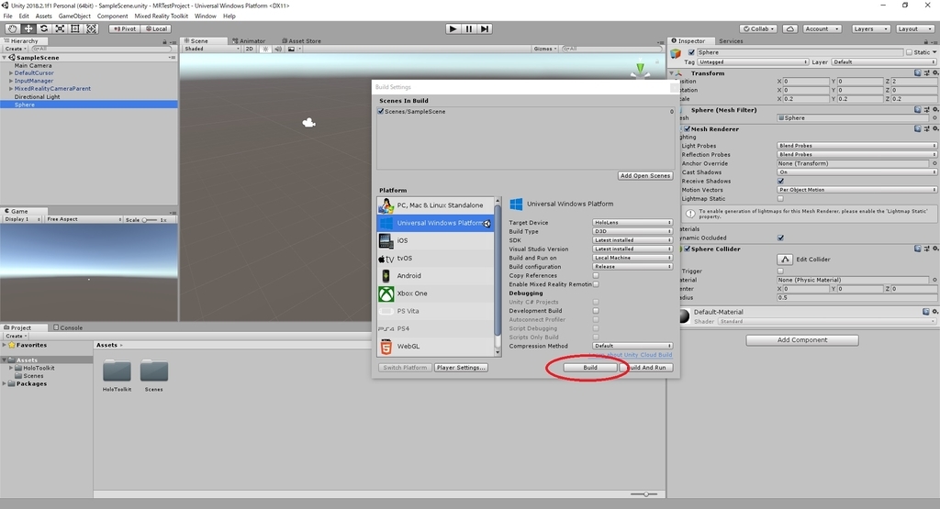Click the scene orientation gizmo
The height and width of the screenshot is (509, 940).
[640, 70]
